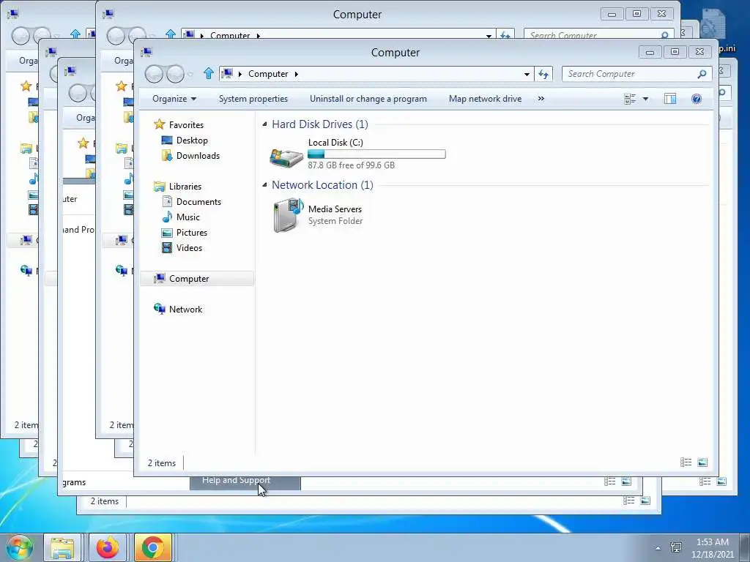Click the taskbar clock showing 1:53 AM
The image size is (750, 562).
point(712,548)
